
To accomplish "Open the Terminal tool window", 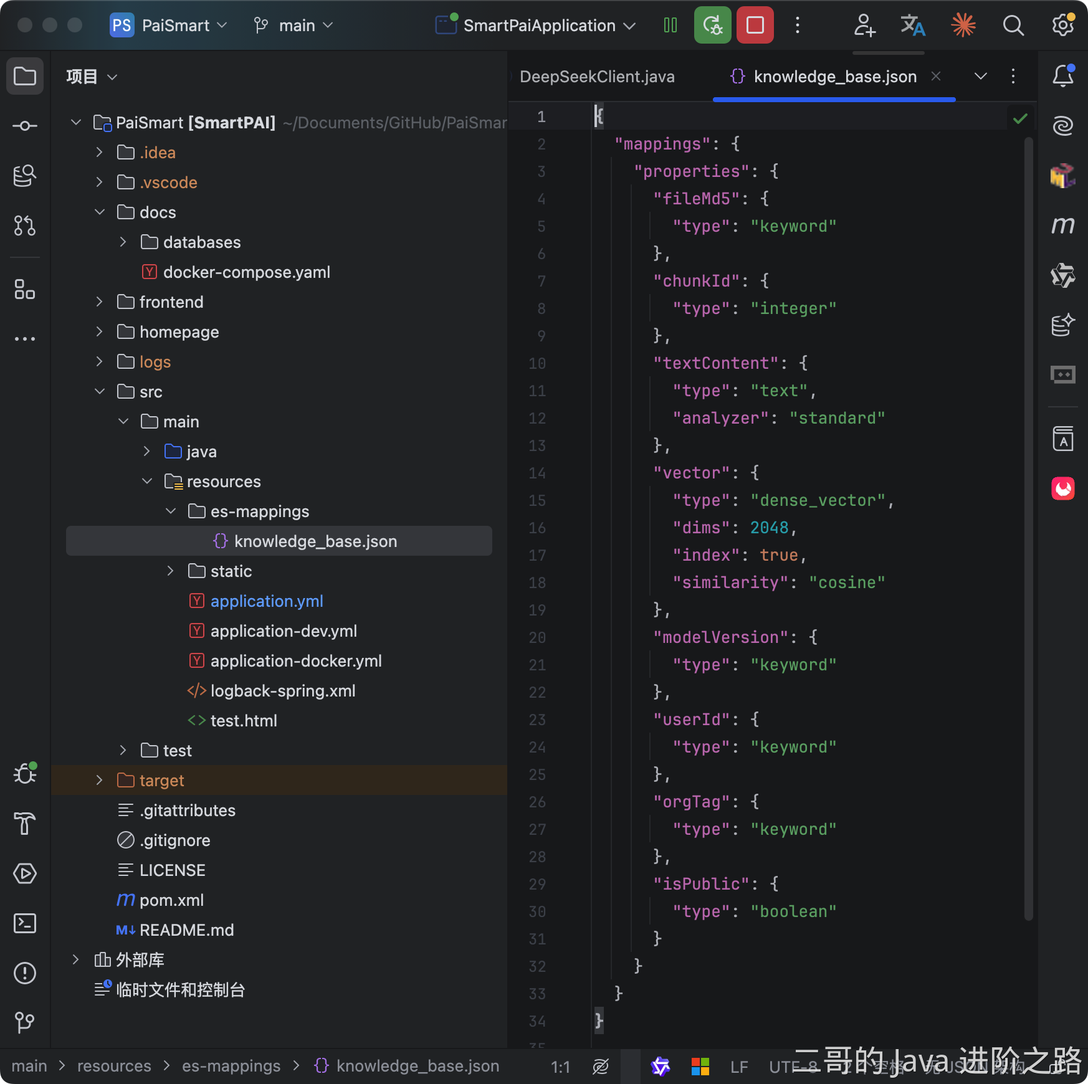I will pos(25,923).
